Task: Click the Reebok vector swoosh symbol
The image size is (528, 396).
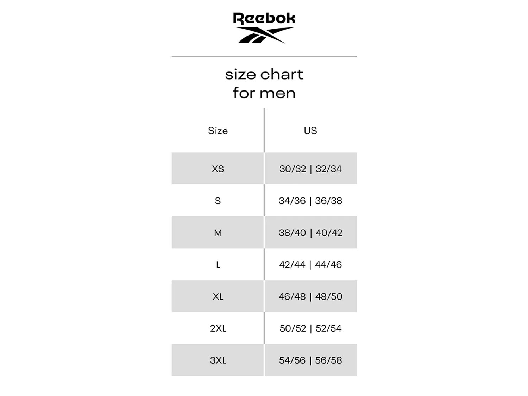Action: click(x=265, y=35)
